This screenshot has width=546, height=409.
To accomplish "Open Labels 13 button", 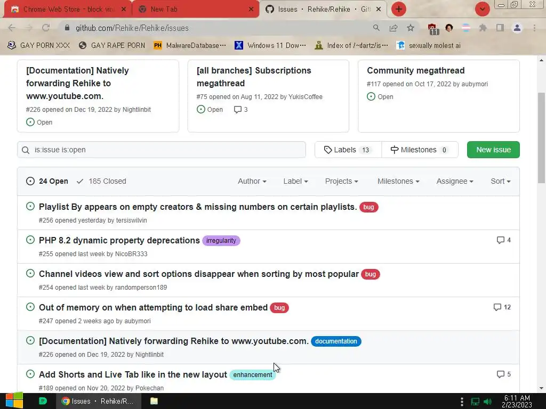I will pyautogui.click(x=348, y=150).
